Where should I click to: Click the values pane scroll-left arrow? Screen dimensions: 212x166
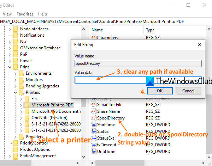(x=92, y=163)
